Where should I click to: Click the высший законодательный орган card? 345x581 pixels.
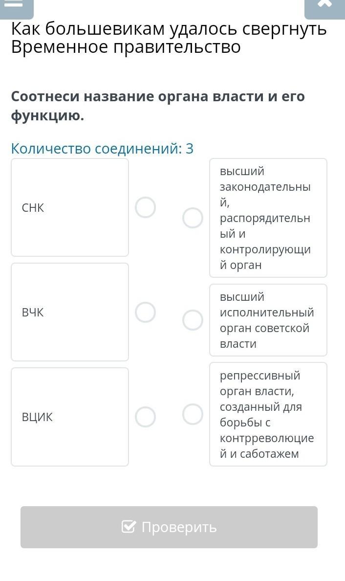click(268, 218)
